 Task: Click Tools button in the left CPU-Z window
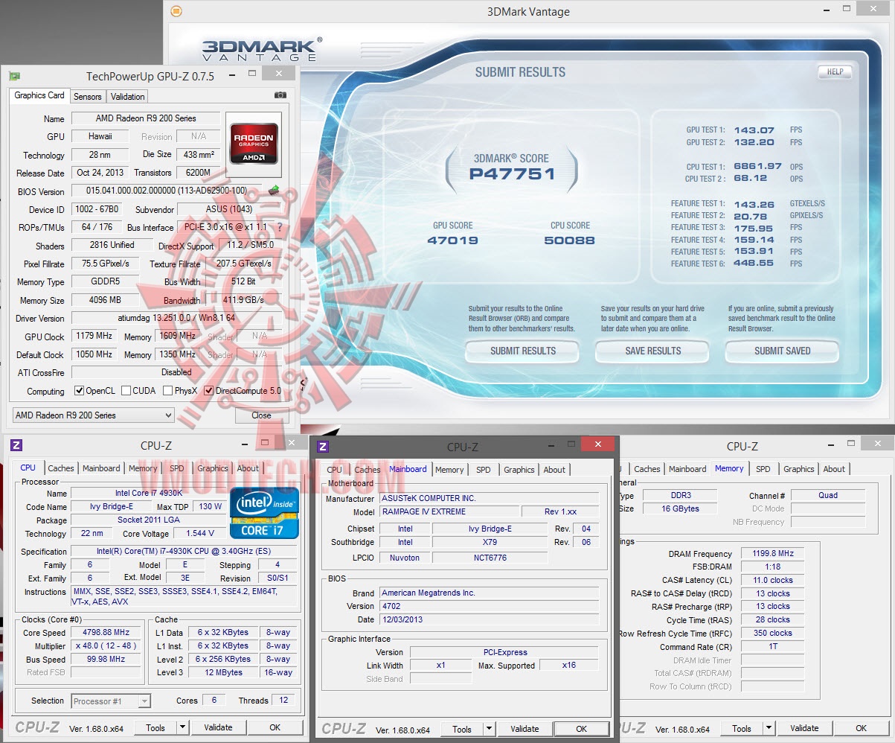(x=156, y=727)
